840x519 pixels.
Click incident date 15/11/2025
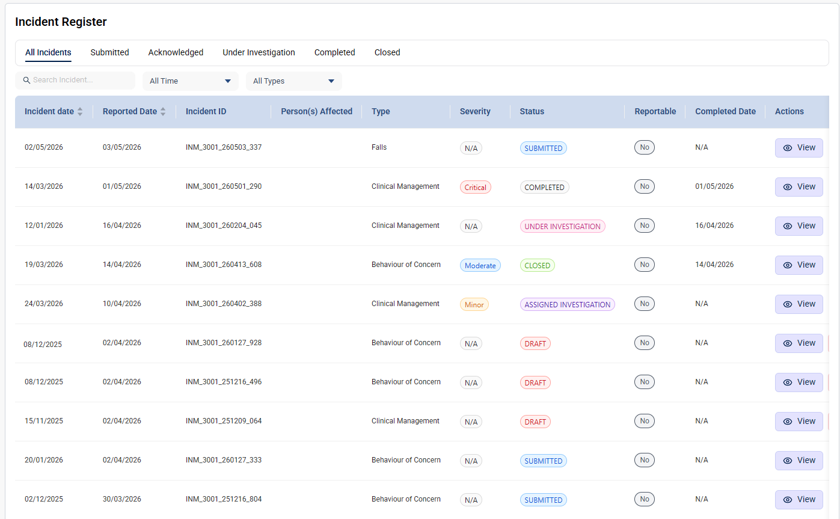(44, 421)
